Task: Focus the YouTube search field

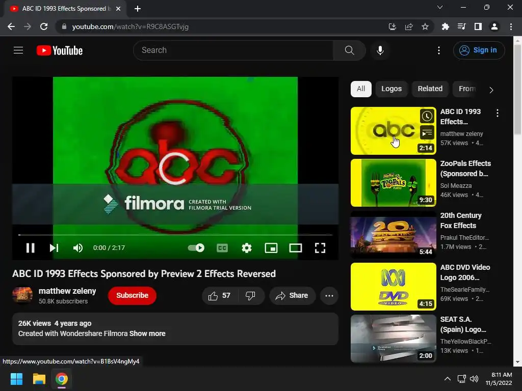Action: click(233, 50)
